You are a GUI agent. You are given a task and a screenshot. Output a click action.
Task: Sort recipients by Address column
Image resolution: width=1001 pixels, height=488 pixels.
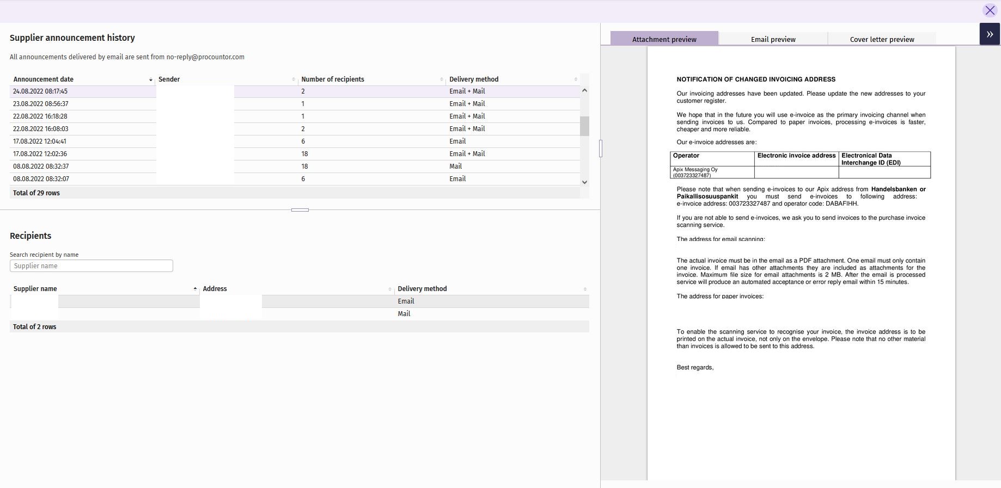[296, 288]
